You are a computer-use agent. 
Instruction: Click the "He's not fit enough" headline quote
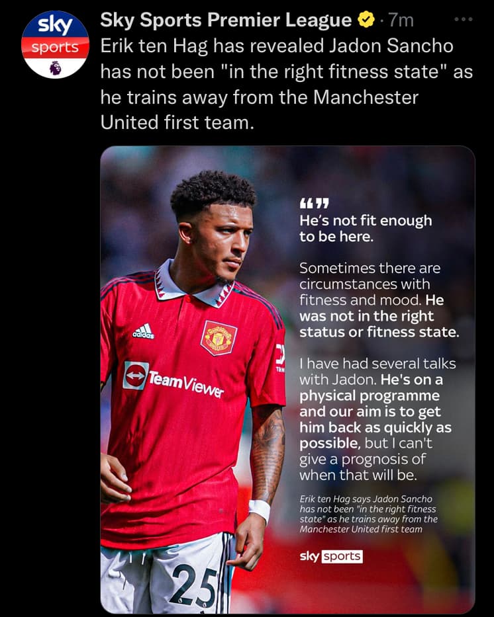(x=366, y=228)
